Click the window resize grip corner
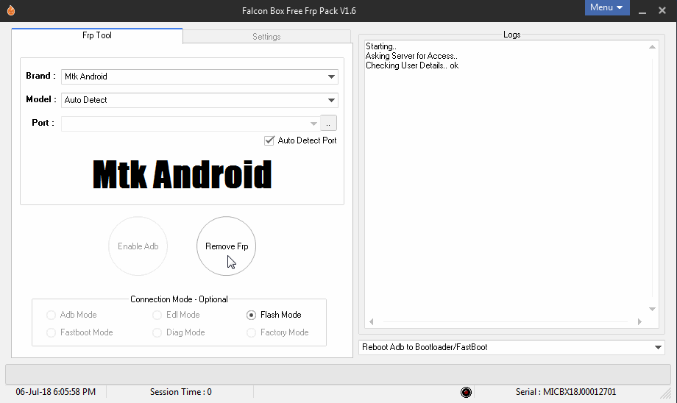This screenshot has height=403, width=677. [665, 392]
